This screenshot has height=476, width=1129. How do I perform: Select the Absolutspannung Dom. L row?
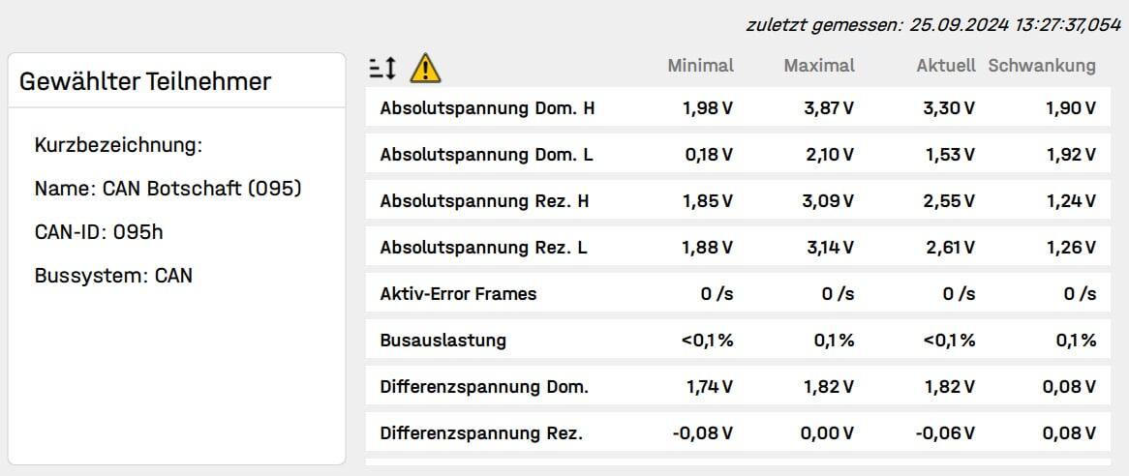(x=486, y=154)
